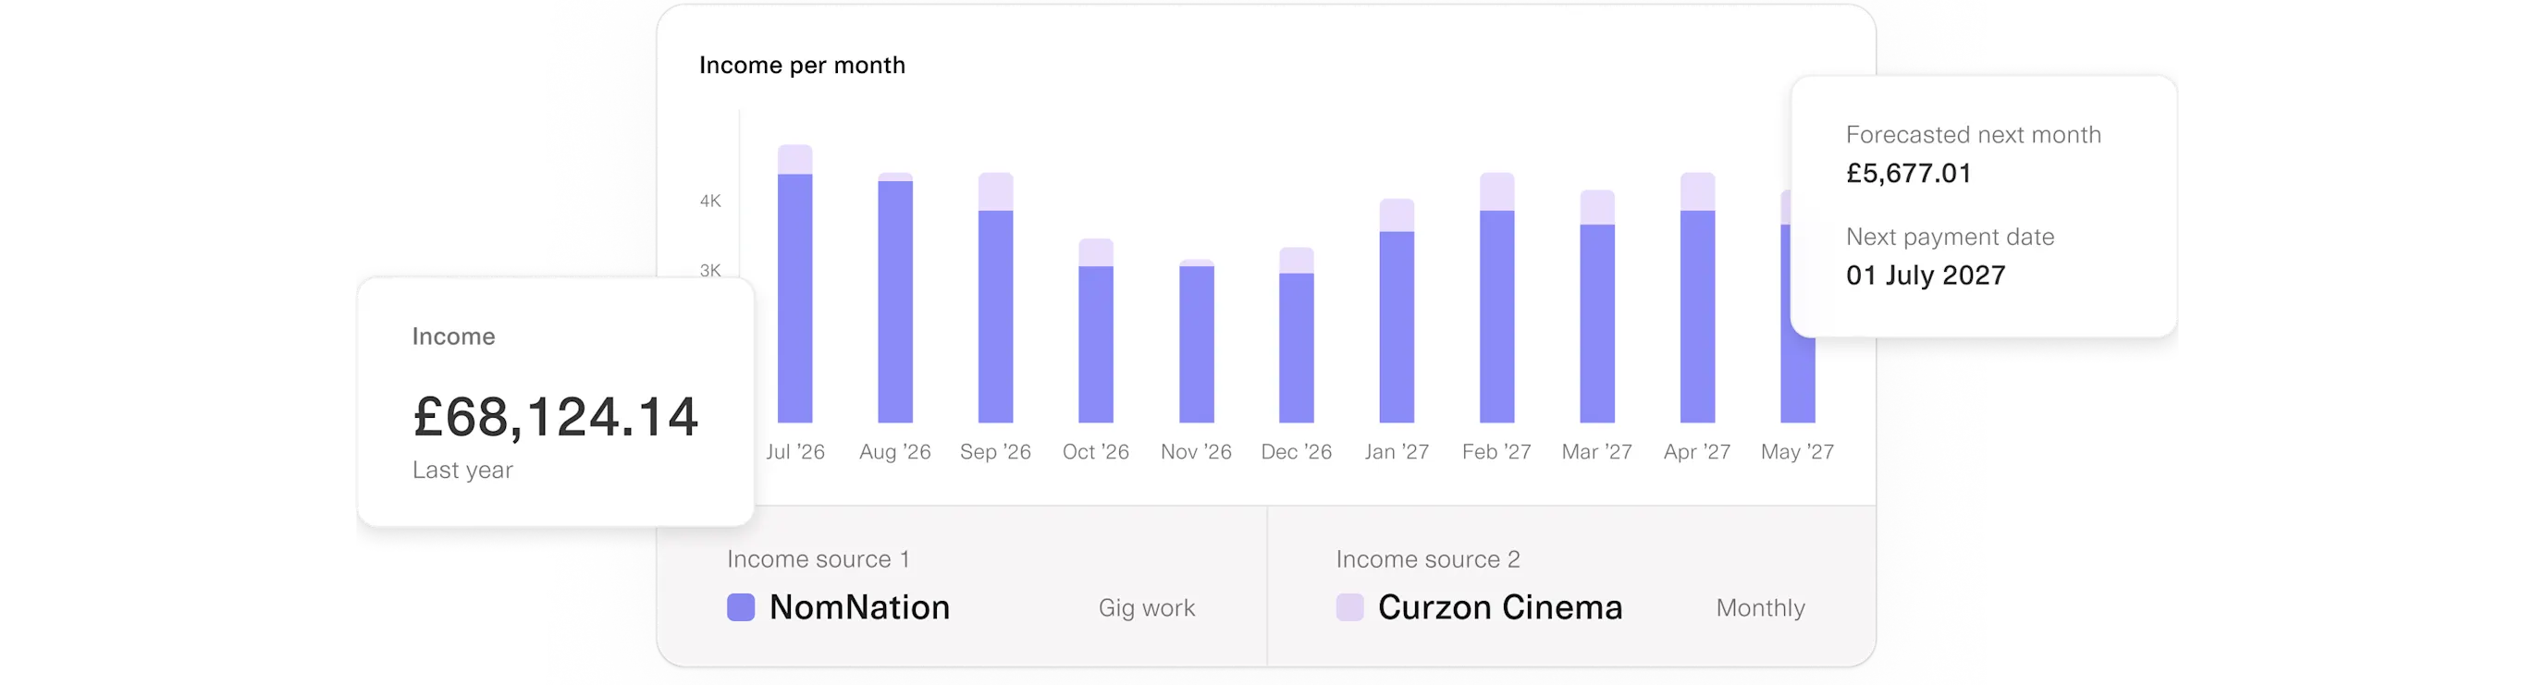
Task: Click the 'Next payment date' label
Action: [1950, 237]
